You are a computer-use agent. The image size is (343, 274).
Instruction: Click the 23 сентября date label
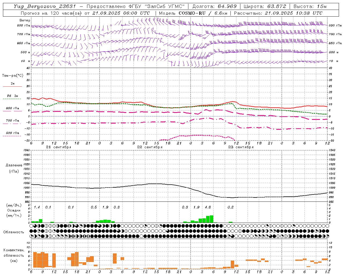click(x=241, y=147)
